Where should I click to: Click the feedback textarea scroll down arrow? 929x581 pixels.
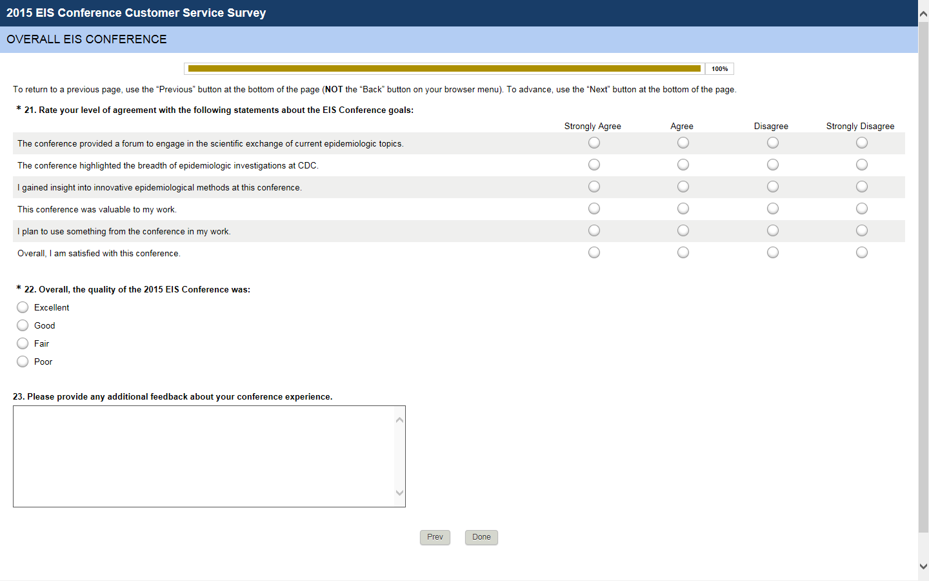[x=399, y=493]
